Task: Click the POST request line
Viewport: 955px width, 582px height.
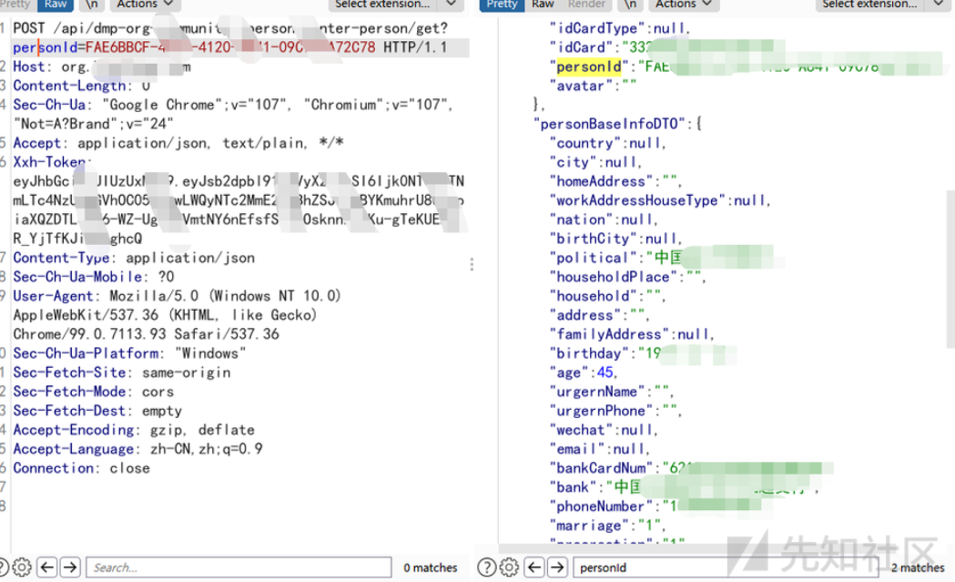Action: click(230, 28)
